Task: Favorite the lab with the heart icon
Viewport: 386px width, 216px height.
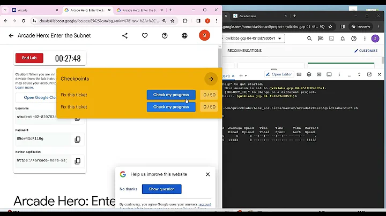Action: click(145, 36)
